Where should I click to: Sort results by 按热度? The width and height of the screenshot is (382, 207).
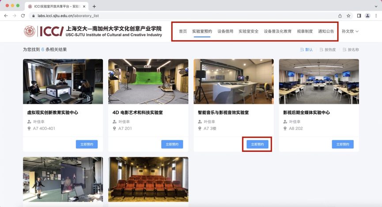(327, 50)
